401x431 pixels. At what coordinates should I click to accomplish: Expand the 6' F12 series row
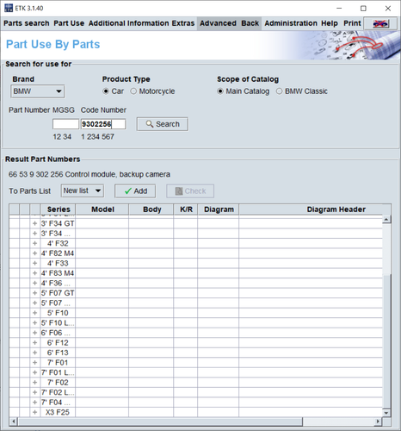(34, 343)
